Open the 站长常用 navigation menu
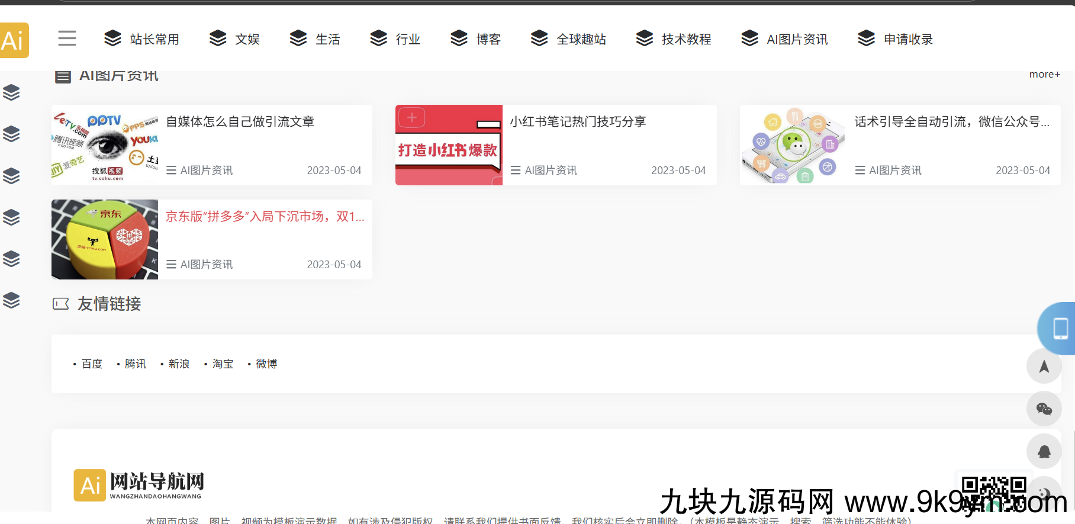This screenshot has width=1075, height=524. pyautogui.click(x=155, y=39)
